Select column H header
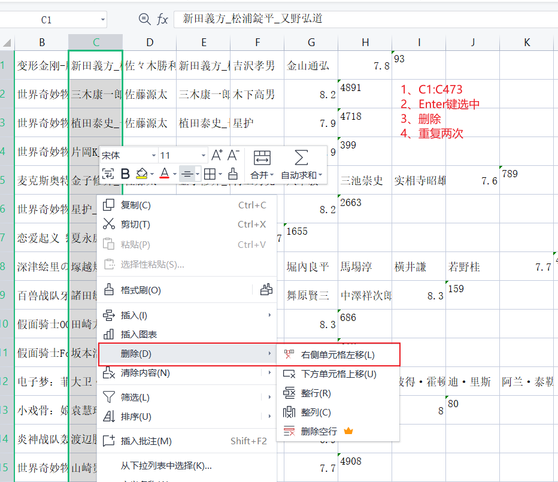558x482 pixels. [365, 43]
